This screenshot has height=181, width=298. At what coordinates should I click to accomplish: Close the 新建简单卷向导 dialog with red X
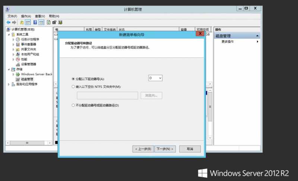point(200,34)
